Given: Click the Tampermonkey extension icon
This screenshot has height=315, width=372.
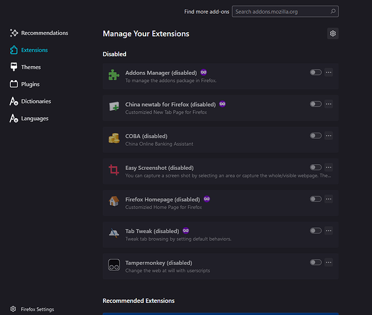Looking at the screenshot, I should (x=114, y=265).
